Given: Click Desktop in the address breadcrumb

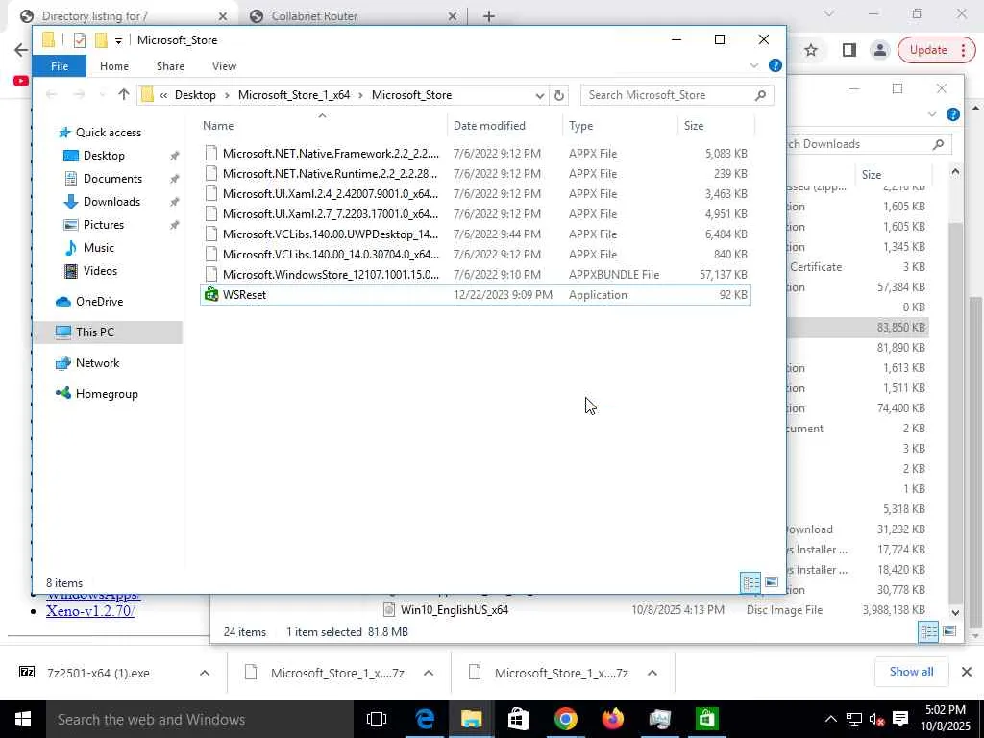Looking at the screenshot, I should pyautogui.click(x=195, y=95).
